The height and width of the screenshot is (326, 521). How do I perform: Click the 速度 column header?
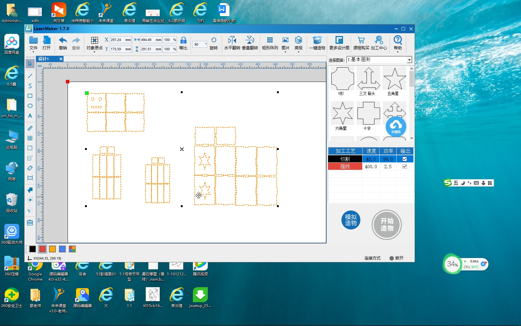click(x=371, y=151)
